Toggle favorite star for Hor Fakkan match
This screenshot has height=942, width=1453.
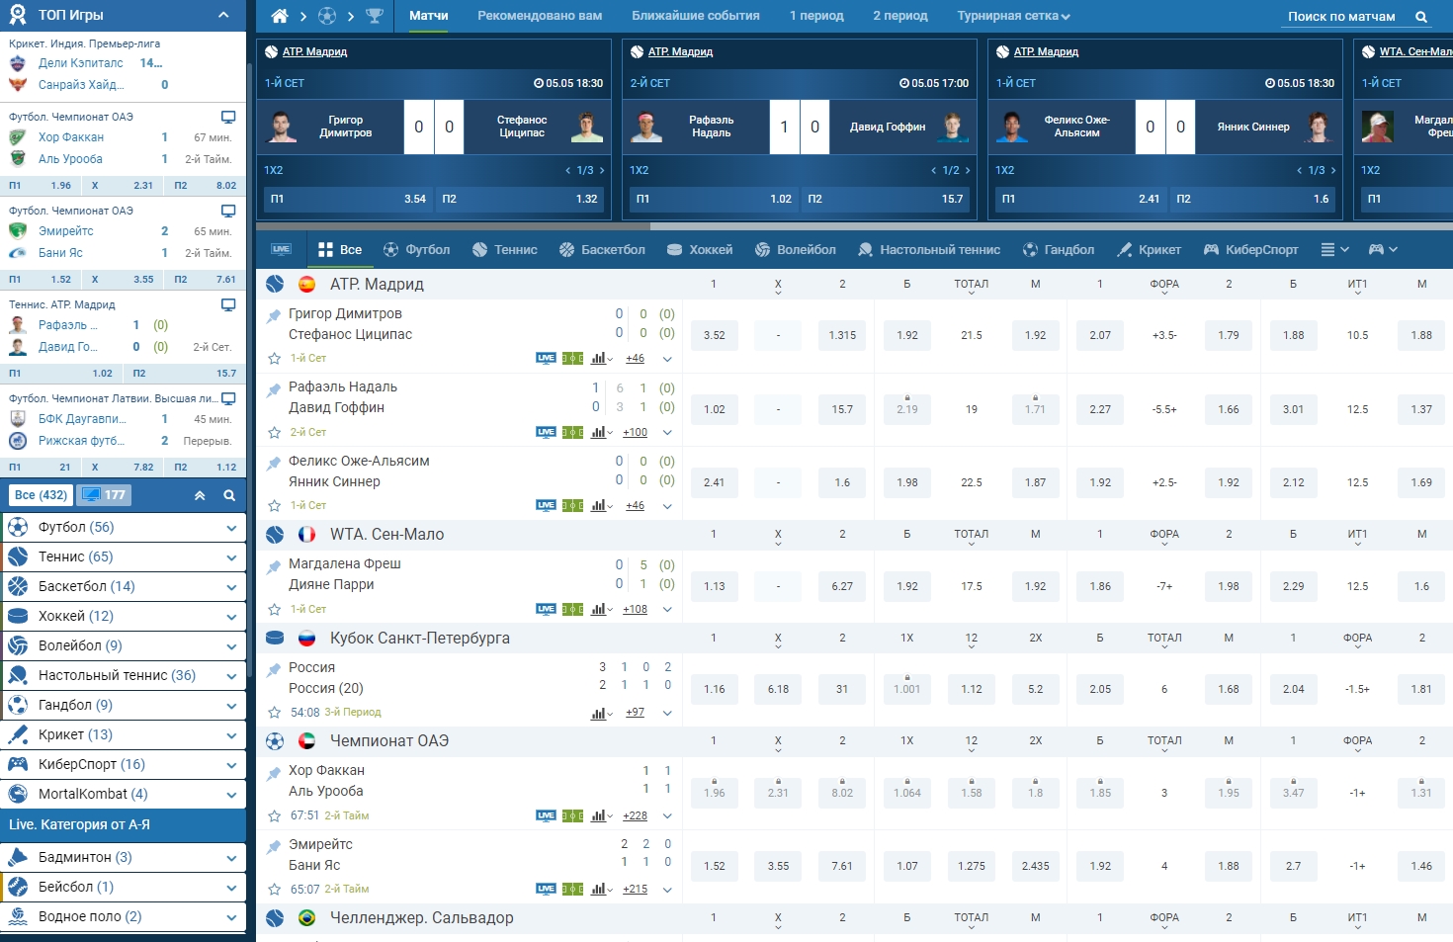(x=275, y=816)
